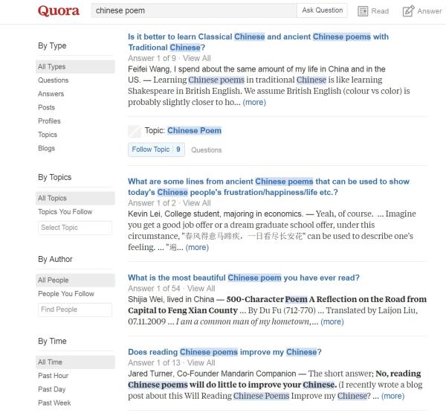Click View All for the 54 answers question
Viewport: 446px width, 413px height.
201,289
